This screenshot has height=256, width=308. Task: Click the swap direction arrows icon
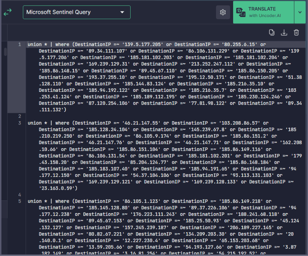(x=7, y=12)
